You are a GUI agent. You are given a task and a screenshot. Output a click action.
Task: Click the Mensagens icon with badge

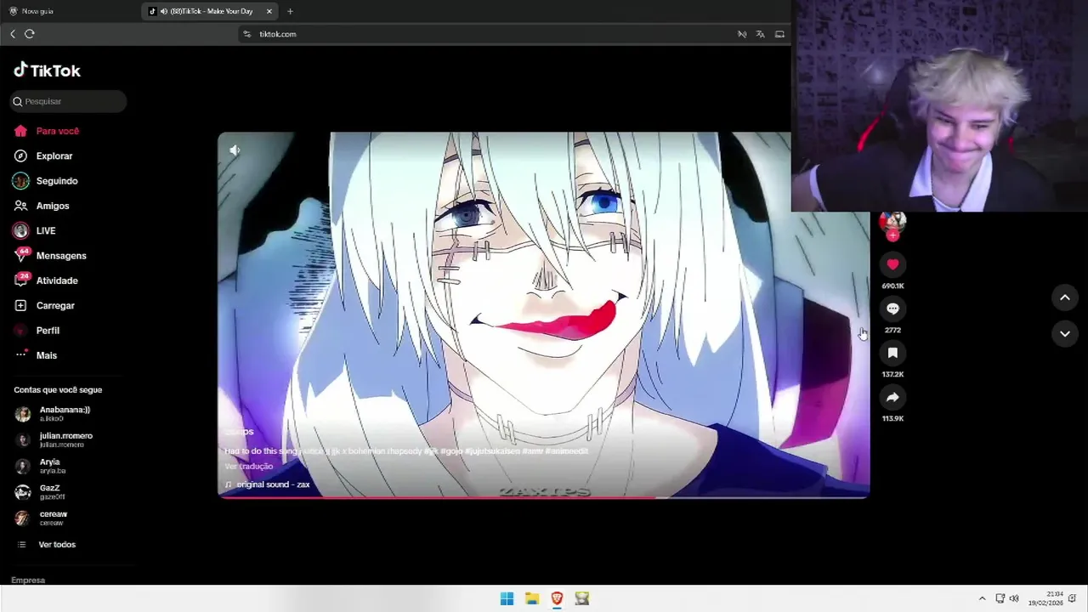tap(21, 255)
